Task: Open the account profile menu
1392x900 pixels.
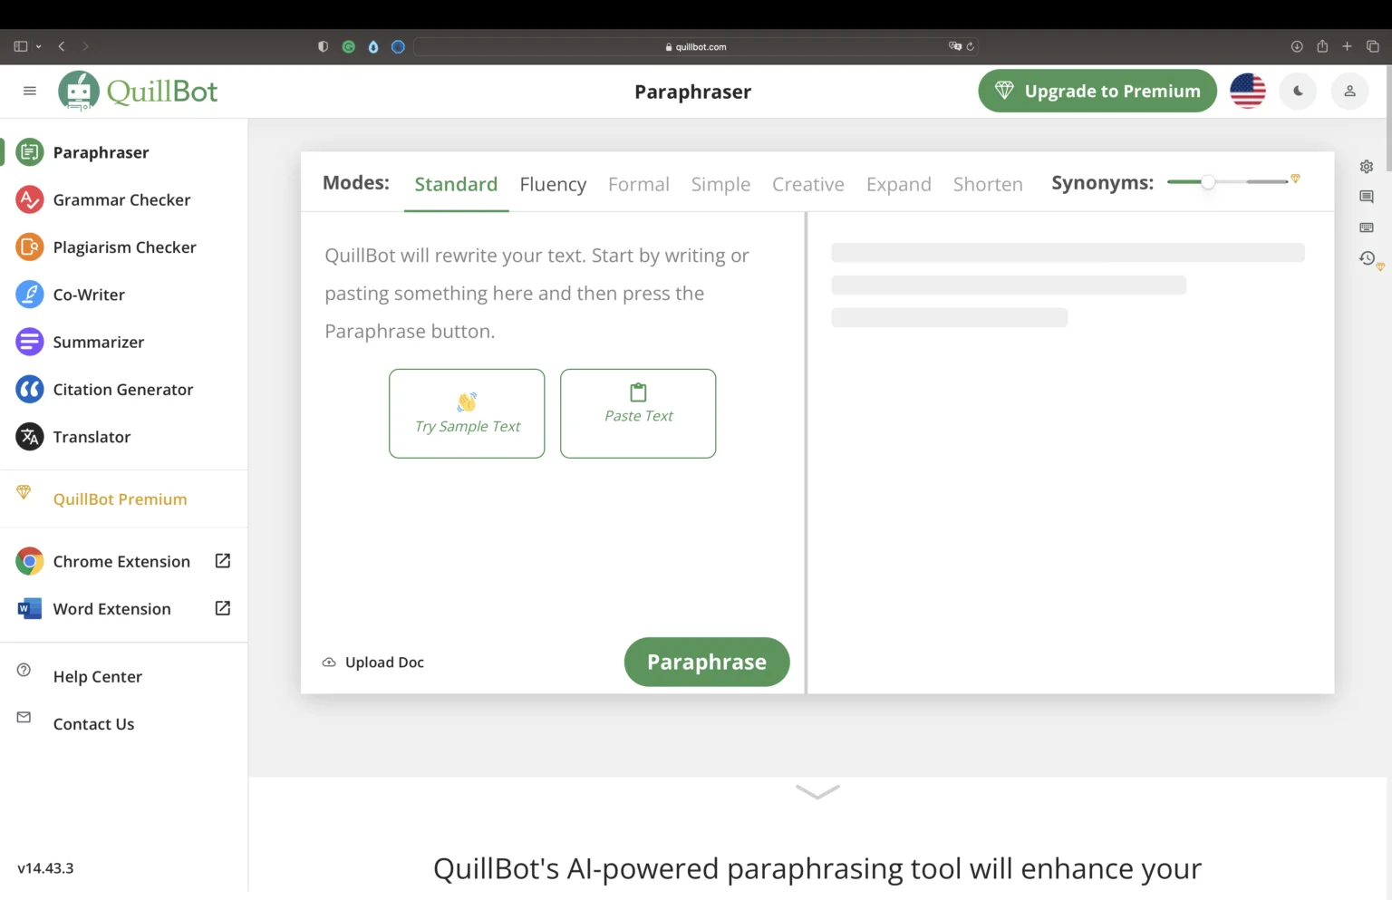Action: tap(1349, 91)
